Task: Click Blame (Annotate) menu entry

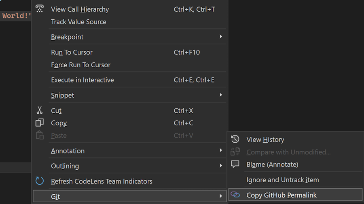Action: click(x=272, y=164)
